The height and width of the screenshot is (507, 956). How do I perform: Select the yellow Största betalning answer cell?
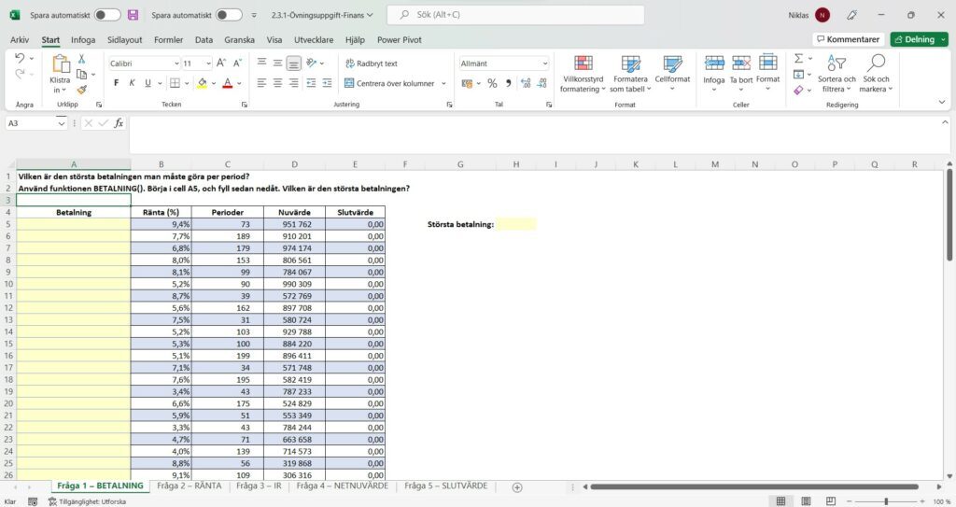(x=516, y=224)
